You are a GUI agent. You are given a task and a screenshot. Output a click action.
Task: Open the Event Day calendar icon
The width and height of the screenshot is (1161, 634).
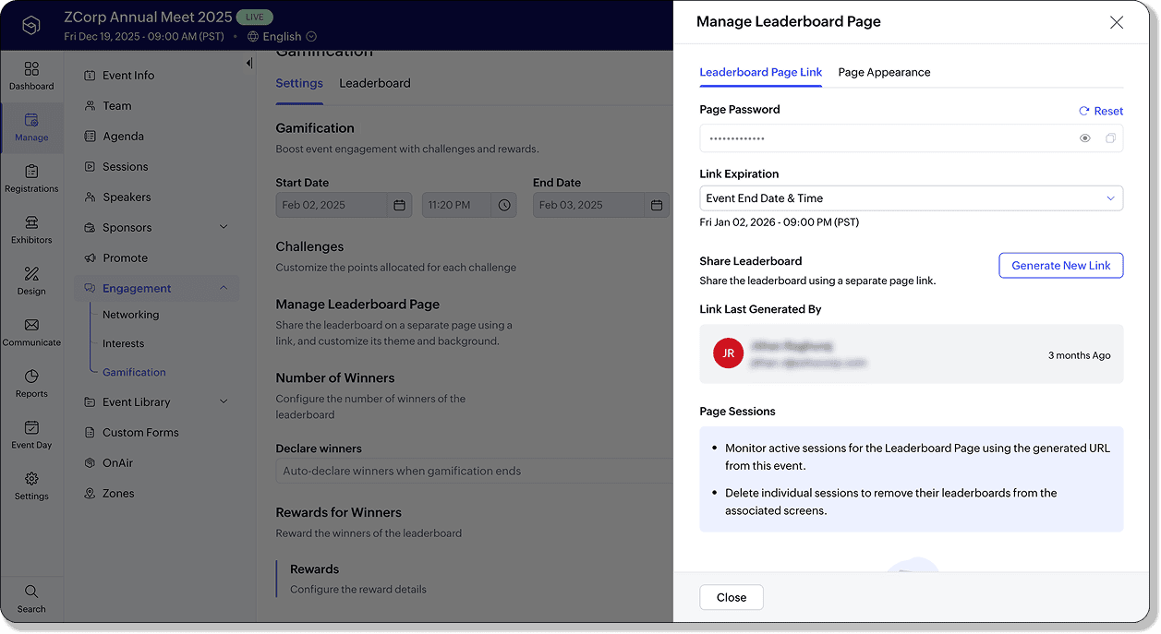31,427
